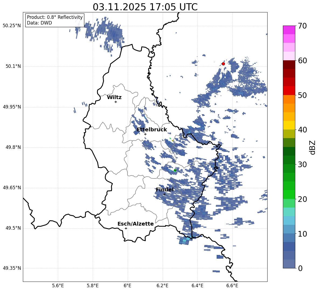Click the latitude label 50.25°N
The image size is (319, 291).
click(x=12, y=26)
